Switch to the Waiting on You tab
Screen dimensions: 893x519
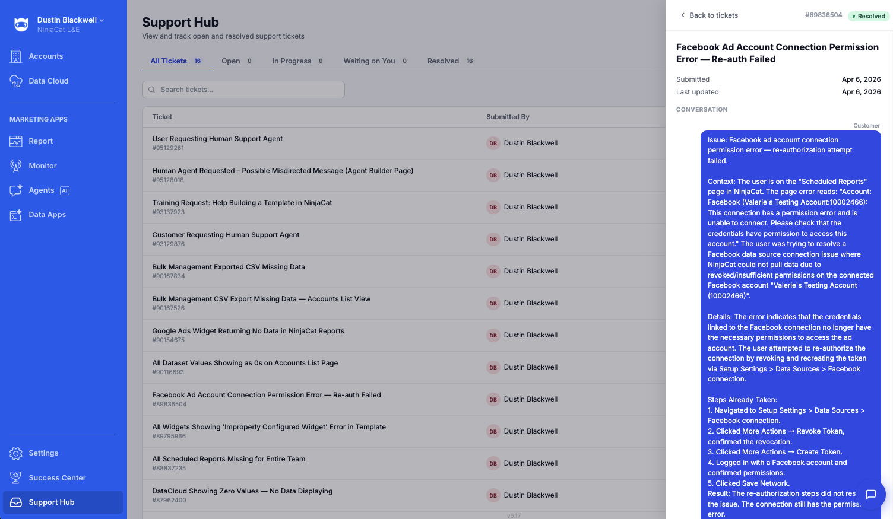pos(375,61)
